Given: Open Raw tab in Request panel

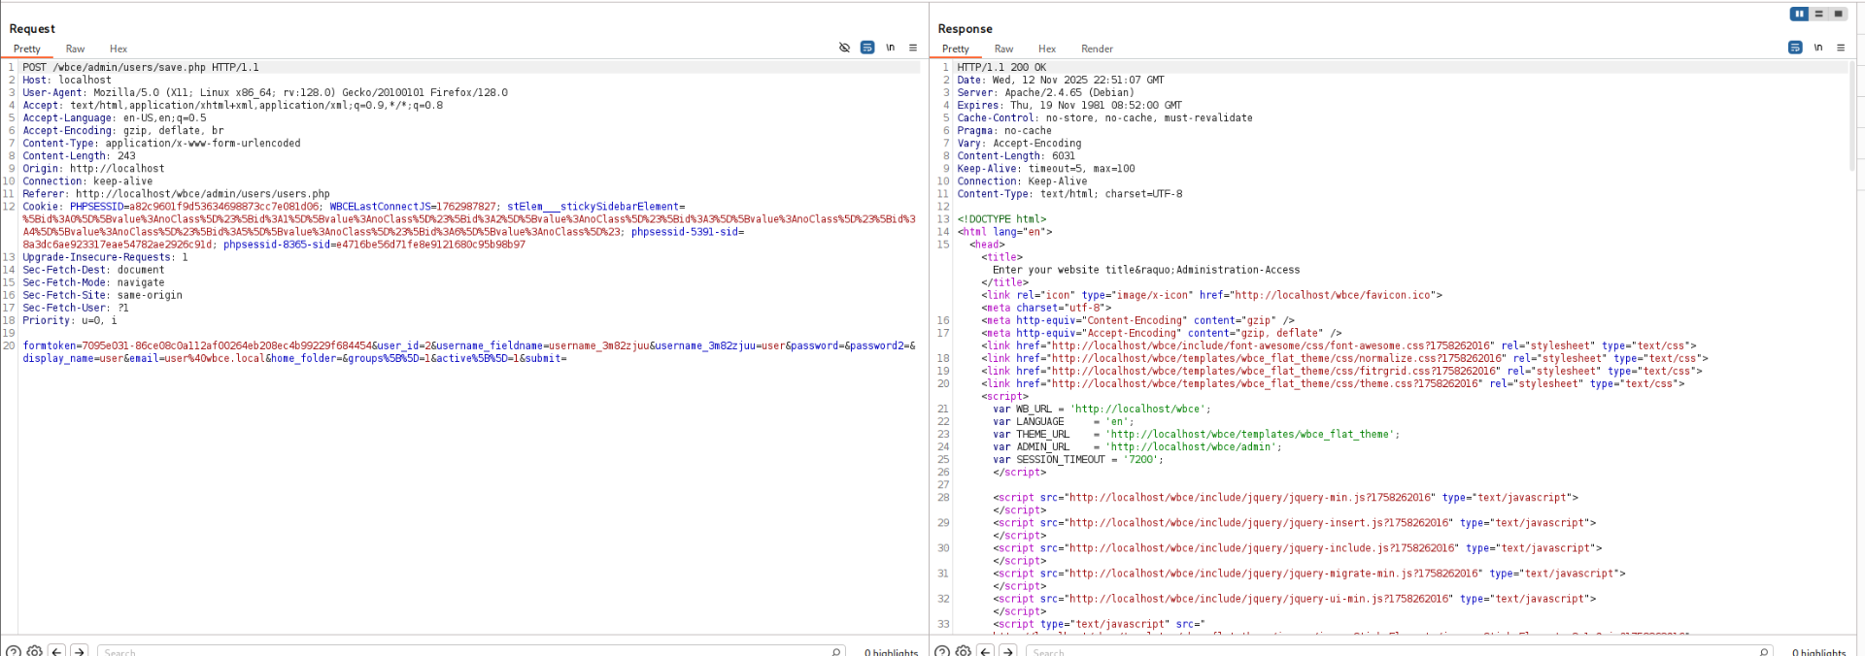Looking at the screenshot, I should pyautogui.click(x=75, y=49).
